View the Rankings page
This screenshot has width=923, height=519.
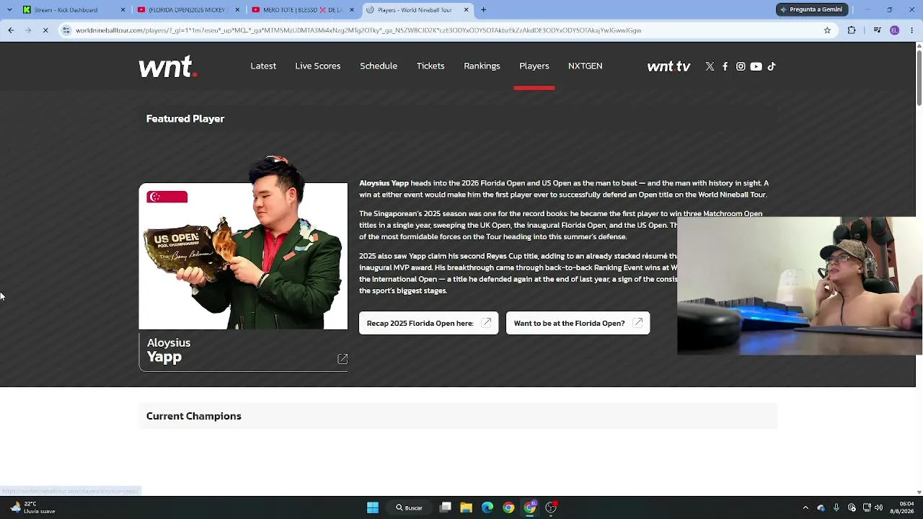[482, 66]
